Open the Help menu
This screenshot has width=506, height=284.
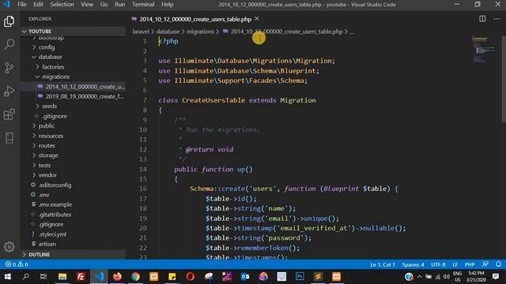tap(167, 5)
